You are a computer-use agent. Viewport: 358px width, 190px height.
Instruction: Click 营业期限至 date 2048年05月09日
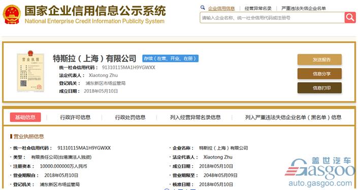(x=220, y=175)
